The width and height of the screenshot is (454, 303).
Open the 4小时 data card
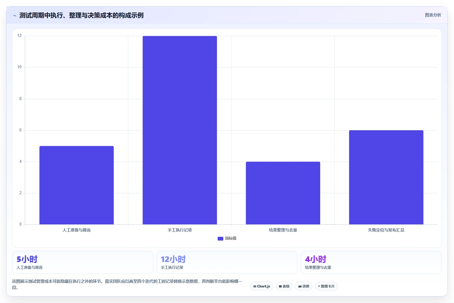[371, 262]
